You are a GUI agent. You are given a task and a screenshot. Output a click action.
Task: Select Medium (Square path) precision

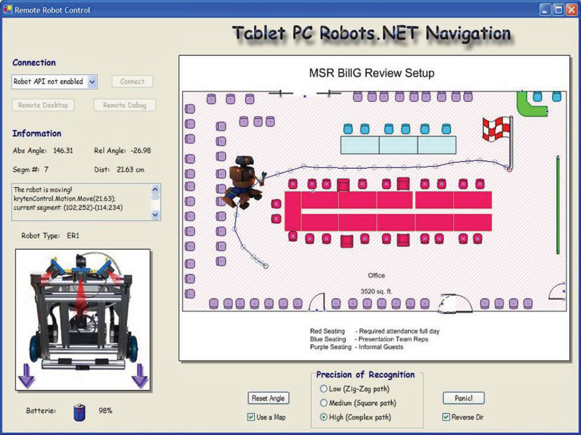(x=323, y=403)
